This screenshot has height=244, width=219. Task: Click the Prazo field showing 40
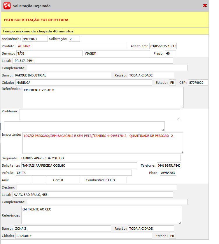point(170,53)
